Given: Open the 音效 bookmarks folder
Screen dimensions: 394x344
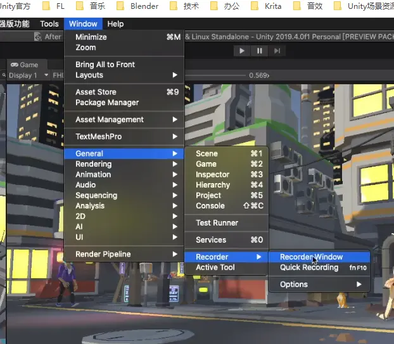Looking at the screenshot, I should (308, 6).
